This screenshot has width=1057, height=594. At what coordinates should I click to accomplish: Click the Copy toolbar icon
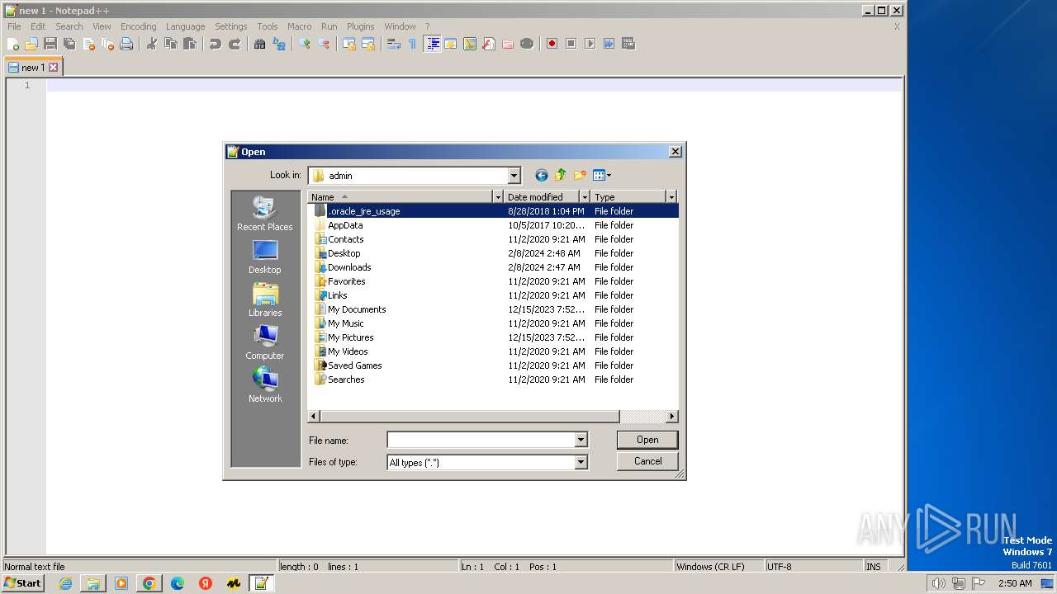pos(171,44)
